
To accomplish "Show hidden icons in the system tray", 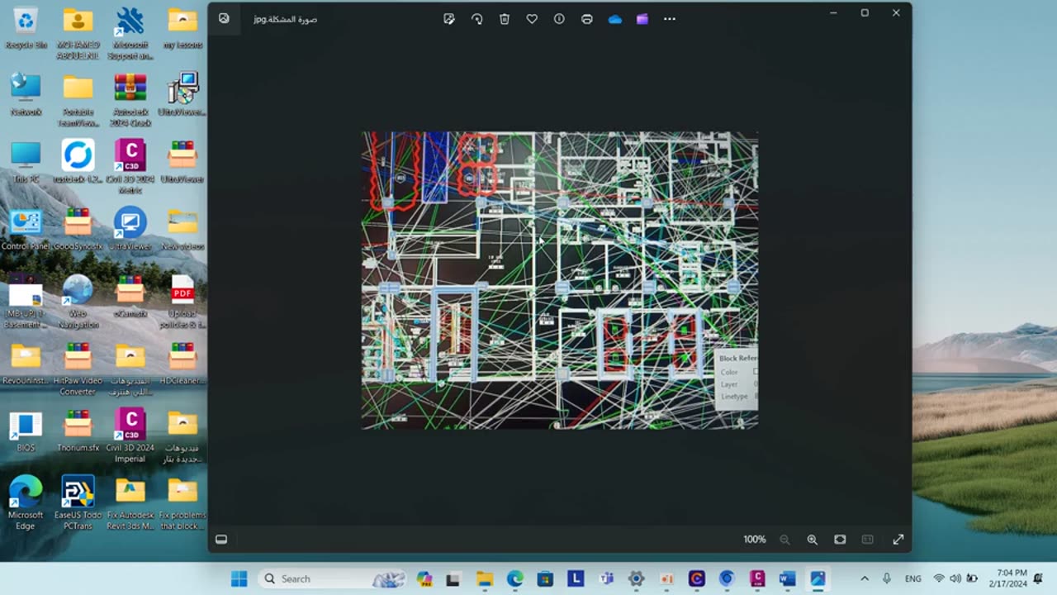I will click(865, 578).
